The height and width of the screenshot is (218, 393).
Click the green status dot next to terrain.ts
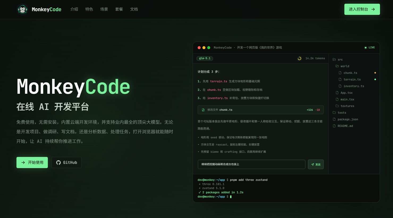[x=375, y=79]
